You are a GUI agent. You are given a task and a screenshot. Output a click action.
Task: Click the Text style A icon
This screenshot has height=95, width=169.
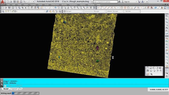162,8
